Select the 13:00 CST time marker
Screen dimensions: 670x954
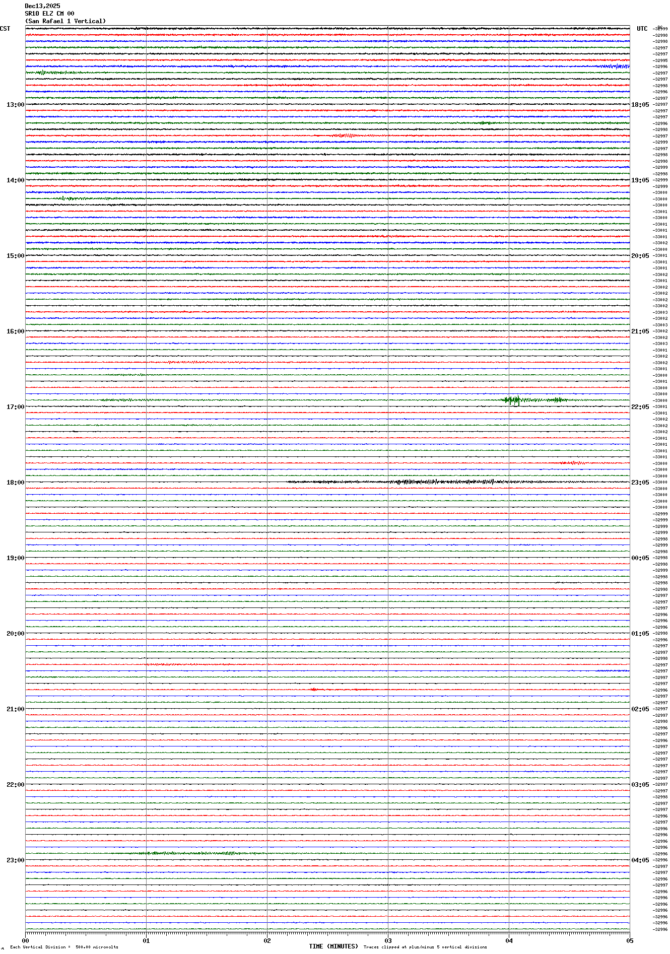[15, 105]
